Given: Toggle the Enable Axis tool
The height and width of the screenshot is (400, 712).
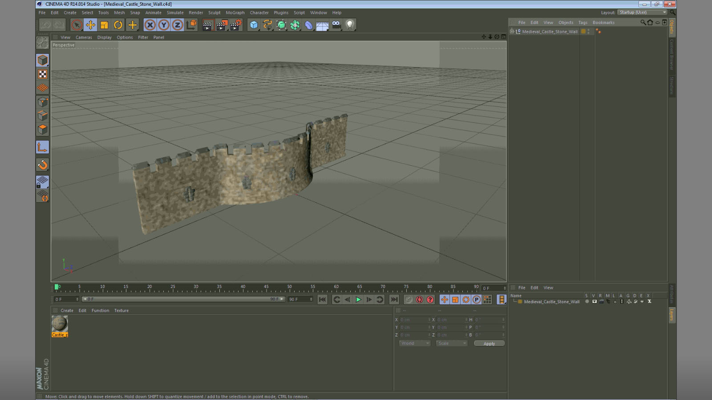Looking at the screenshot, I should (x=43, y=147).
